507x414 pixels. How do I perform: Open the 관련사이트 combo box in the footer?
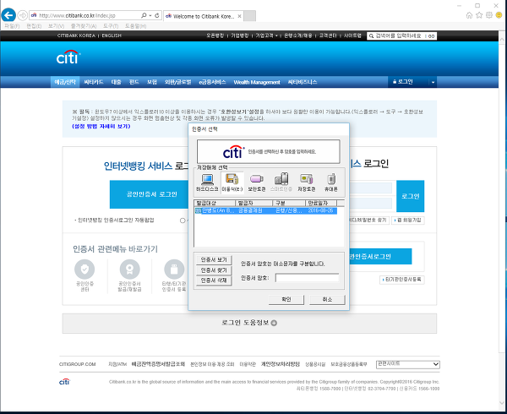point(408,364)
